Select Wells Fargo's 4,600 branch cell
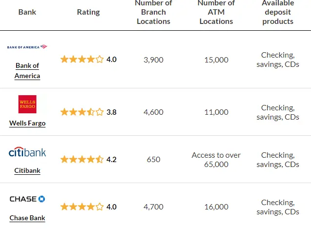The width and height of the screenshot is (311, 229). (x=153, y=112)
